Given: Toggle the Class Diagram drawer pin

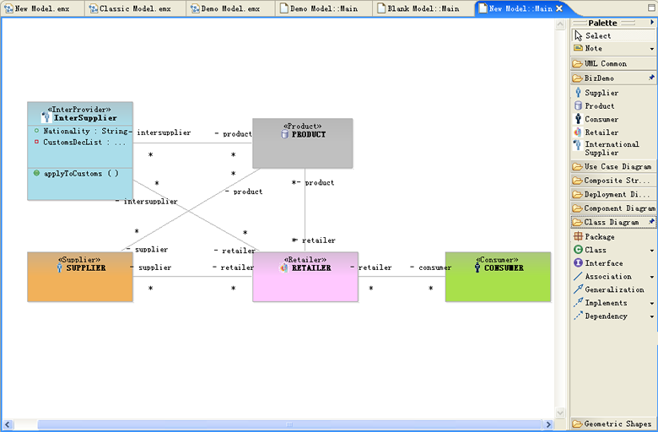Looking at the screenshot, I should [650, 222].
